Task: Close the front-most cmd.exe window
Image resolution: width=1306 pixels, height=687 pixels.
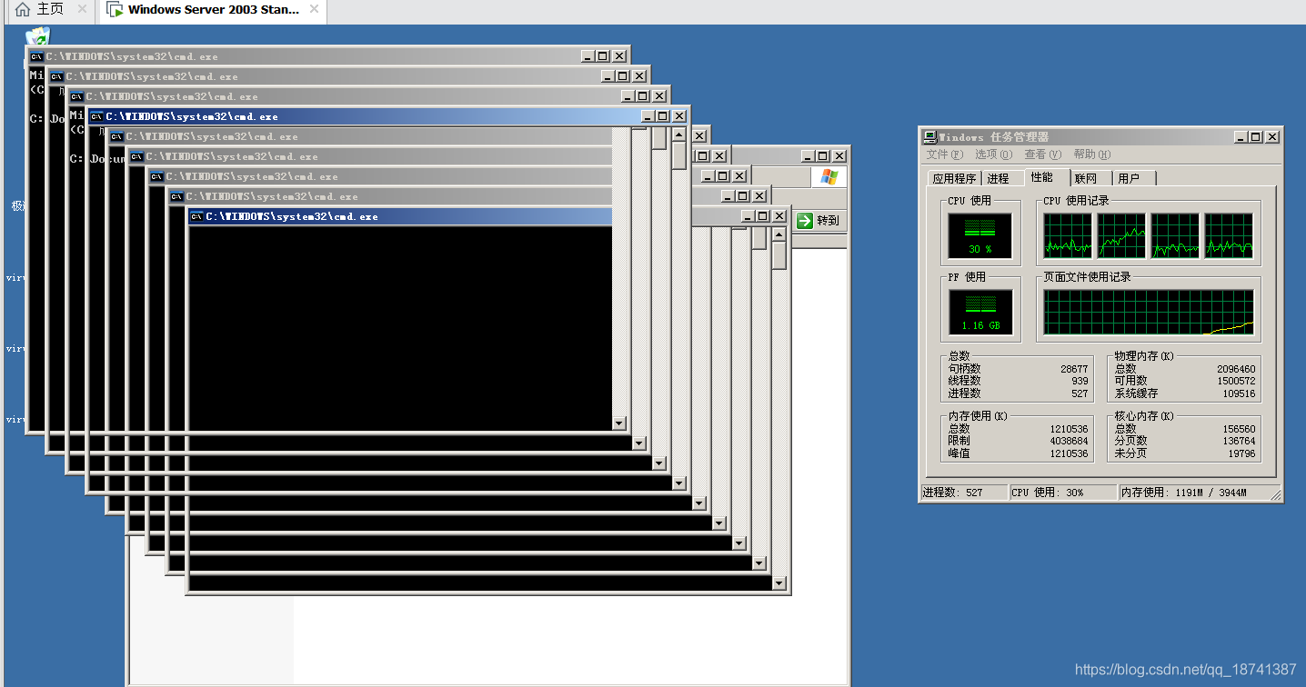Action: click(x=779, y=216)
